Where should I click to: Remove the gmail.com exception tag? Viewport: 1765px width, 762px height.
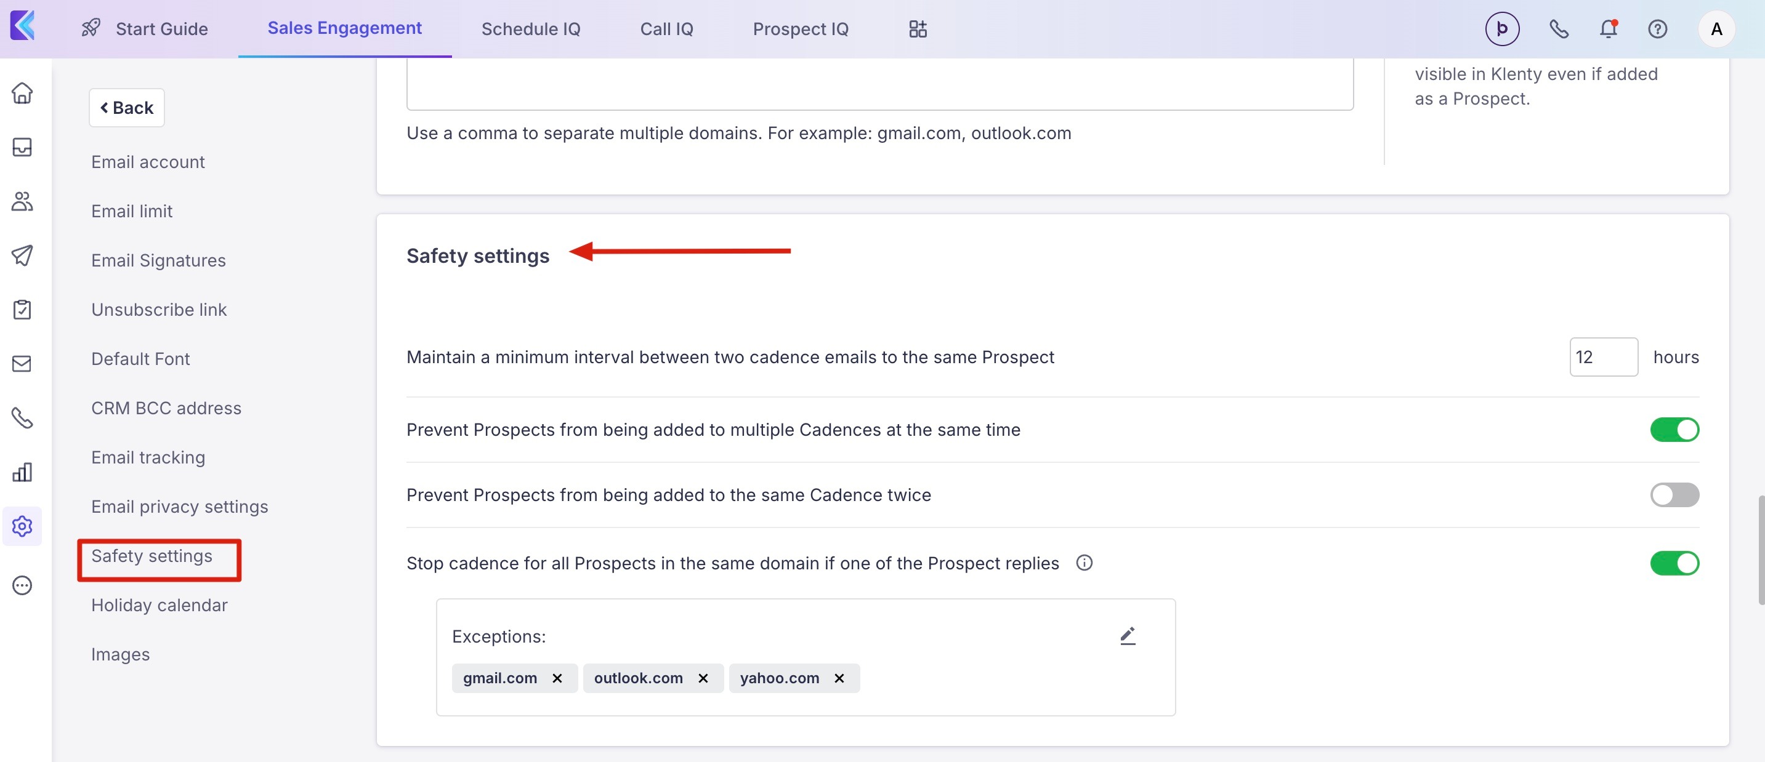[557, 678]
